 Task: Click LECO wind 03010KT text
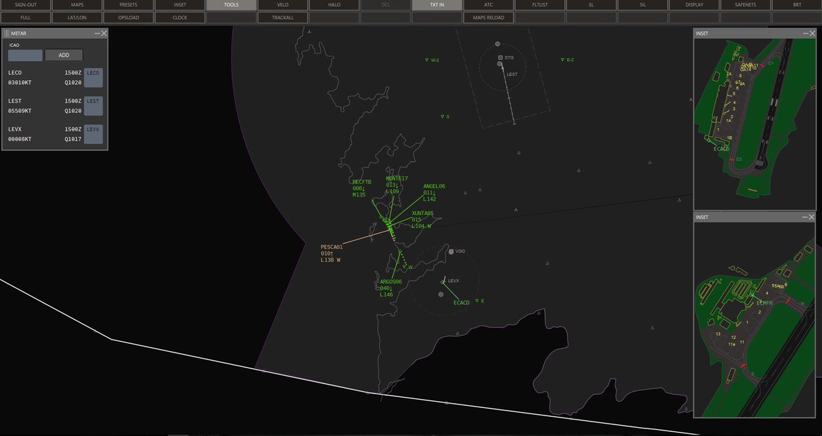point(20,82)
